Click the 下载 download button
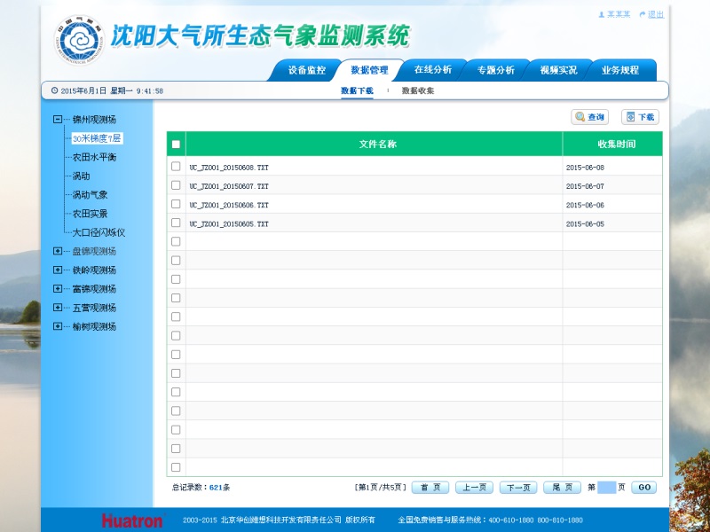The width and height of the screenshot is (710, 532). [x=640, y=117]
